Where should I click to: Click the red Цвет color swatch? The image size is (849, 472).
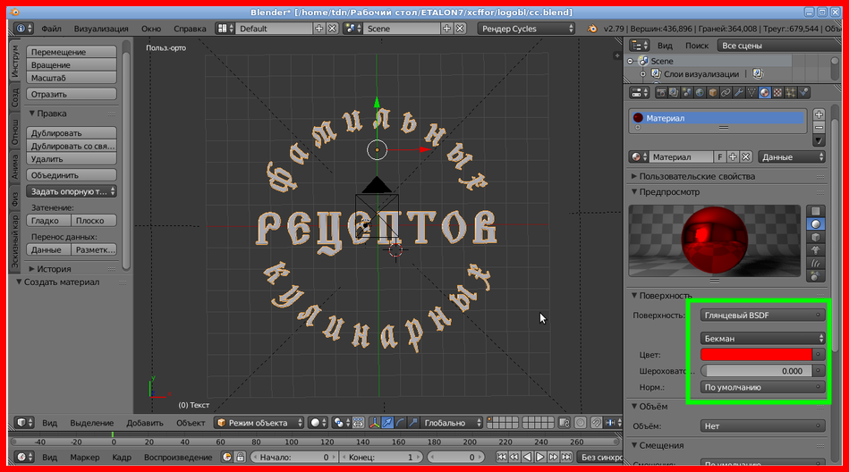pyautogui.click(x=756, y=355)
